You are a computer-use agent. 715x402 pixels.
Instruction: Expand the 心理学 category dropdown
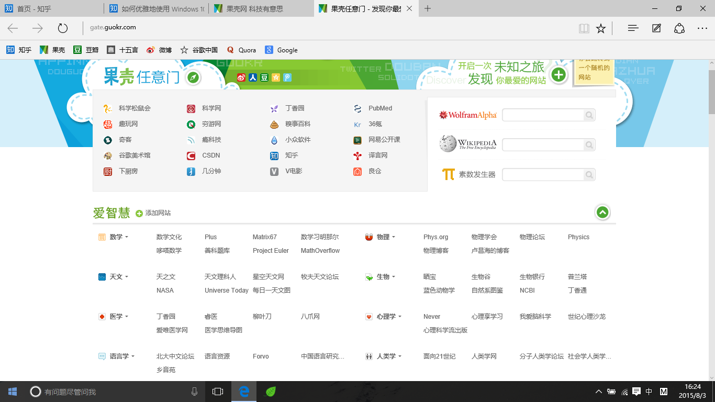pos(400,317)
